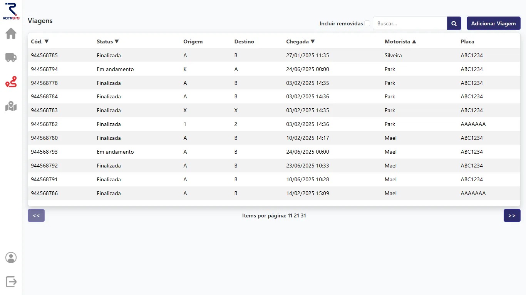Open the Home page icon

(11, 33)
